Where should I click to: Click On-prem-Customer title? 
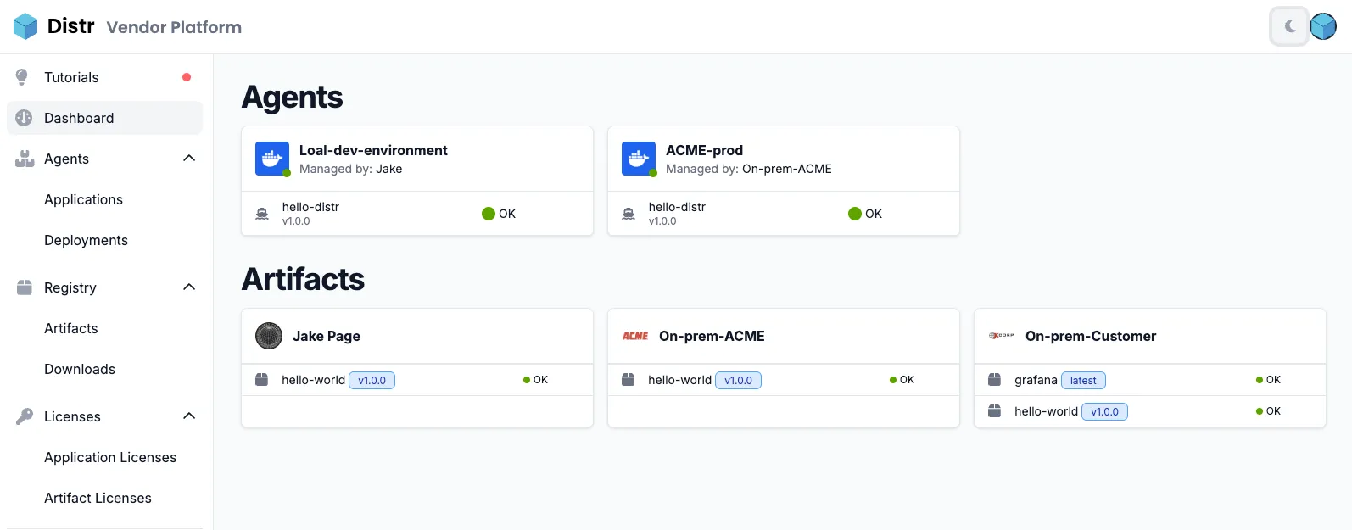(x=1091, y=336)
